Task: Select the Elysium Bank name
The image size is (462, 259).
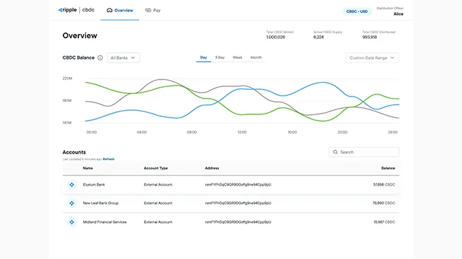Action: point(94,185)
